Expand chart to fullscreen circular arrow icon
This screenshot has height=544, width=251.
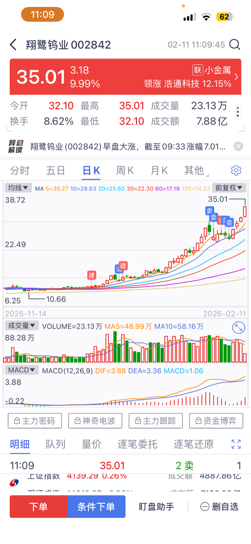coord(239,327)
